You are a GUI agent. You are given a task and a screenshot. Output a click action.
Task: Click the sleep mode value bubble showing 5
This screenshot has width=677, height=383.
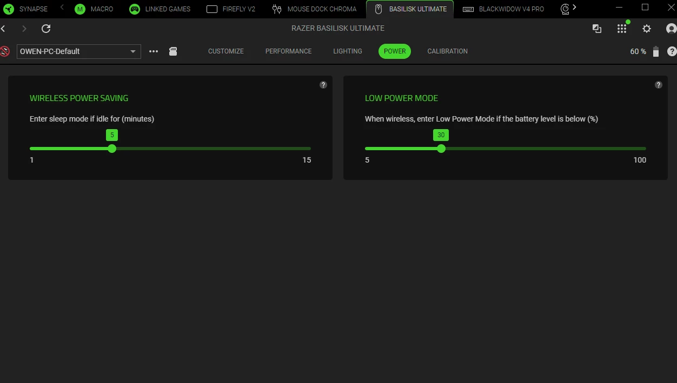(x=112, y=135)
